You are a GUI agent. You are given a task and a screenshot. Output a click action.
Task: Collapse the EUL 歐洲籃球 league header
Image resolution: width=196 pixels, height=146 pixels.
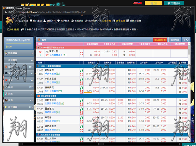point(112,96)
